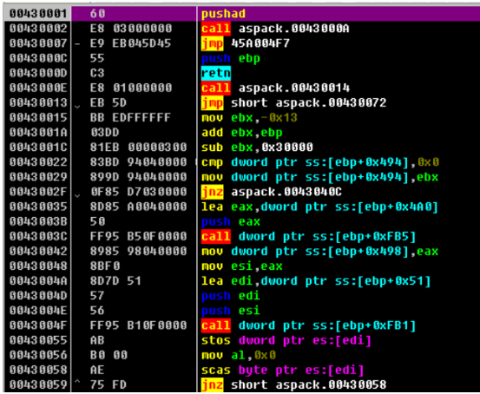This screenshot has width=480, height=394.
Task: Select the push ebp instruction
Action: click(x=231, y=58)
